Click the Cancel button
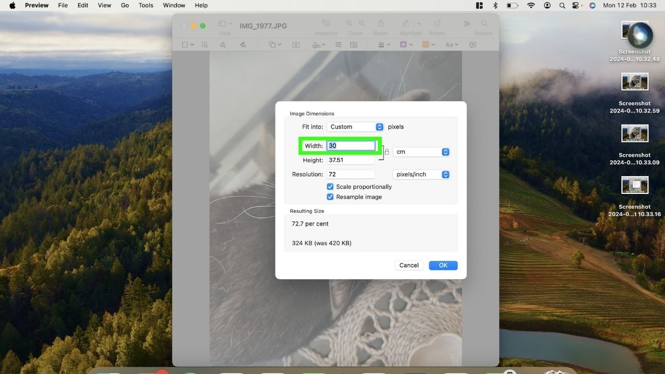This screenshot has width=665, height=374. coord(409,265)
